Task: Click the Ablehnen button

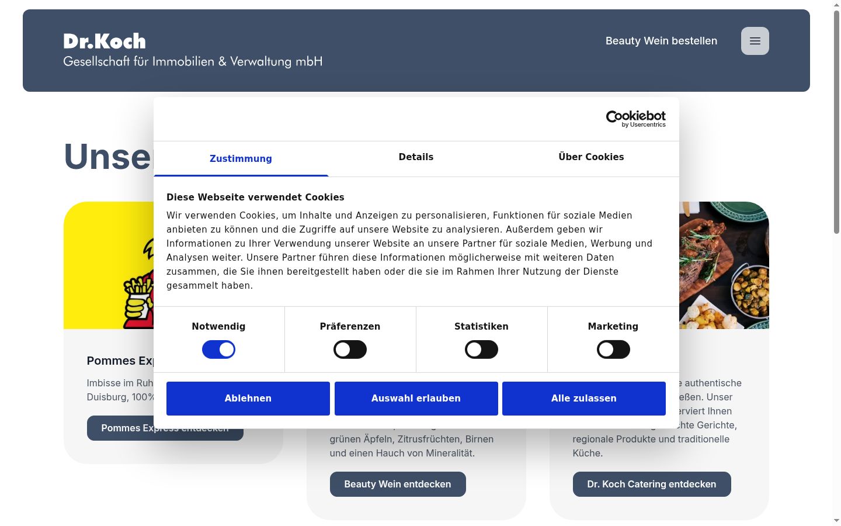Action: coord(248,399)
